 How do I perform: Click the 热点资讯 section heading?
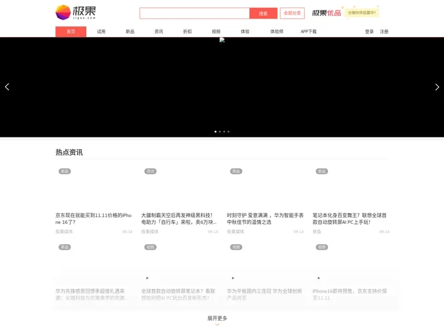[69, 152]
